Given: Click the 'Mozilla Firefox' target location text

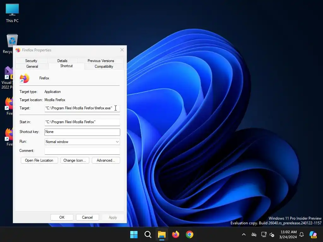Looking at the screenshot, I should [x=55, y=100].
